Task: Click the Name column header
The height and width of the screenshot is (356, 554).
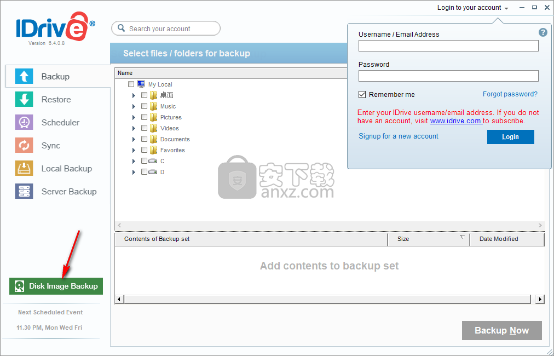Action: [x=231, y=73]
